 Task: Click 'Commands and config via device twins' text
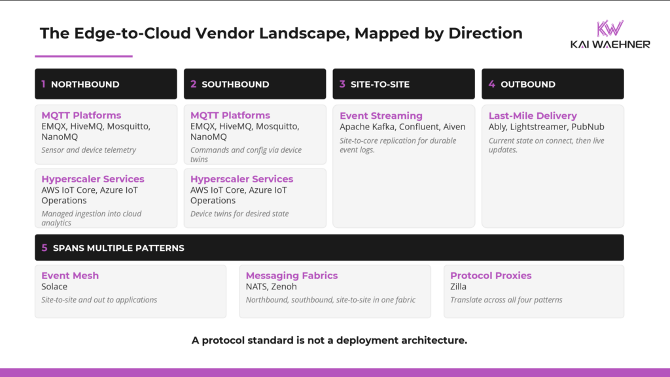click(246, 154)
